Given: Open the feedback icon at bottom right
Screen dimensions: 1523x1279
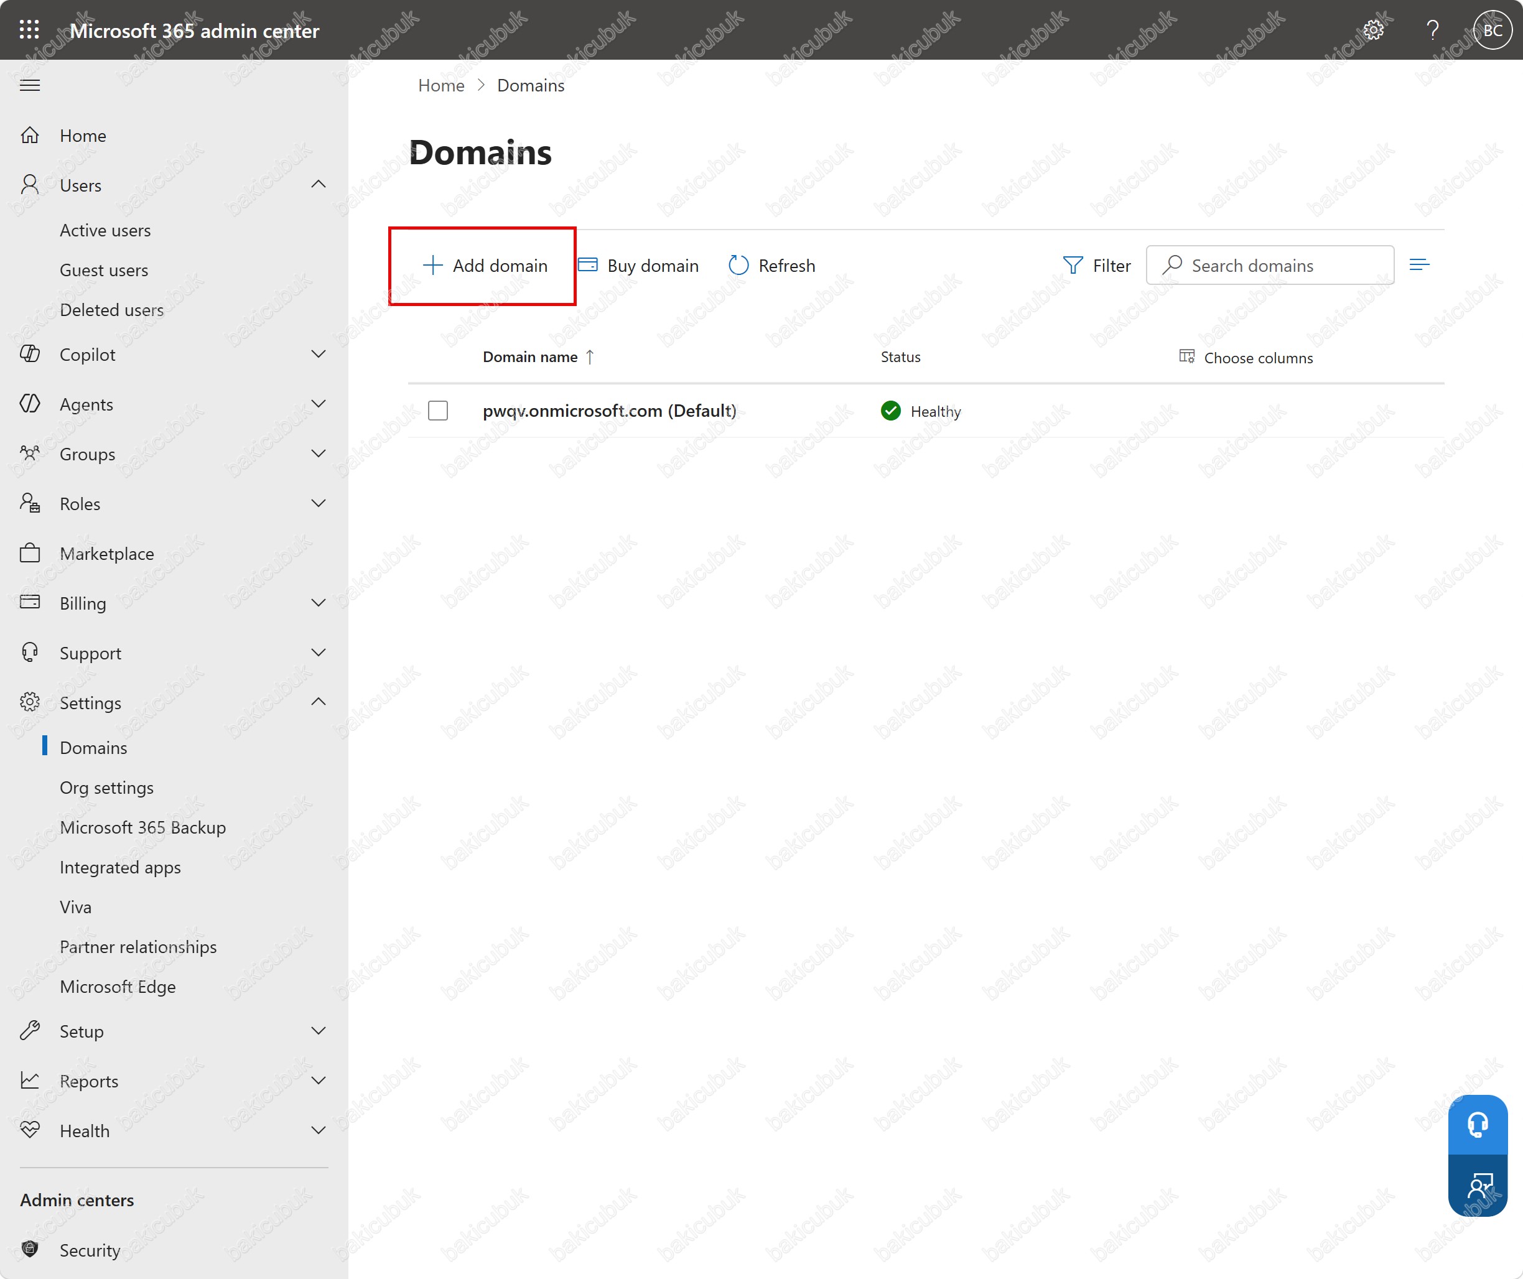Looking at the screenshot, I should [1478, 1186].
